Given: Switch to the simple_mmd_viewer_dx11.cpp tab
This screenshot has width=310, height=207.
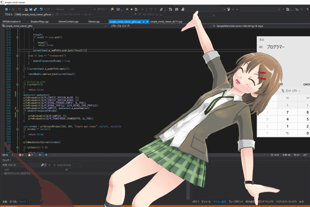Looking at the screenshot, I should click(166, 21).
